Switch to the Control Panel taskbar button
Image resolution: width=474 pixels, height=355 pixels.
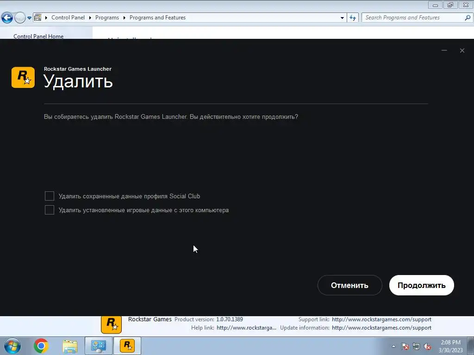99,346
